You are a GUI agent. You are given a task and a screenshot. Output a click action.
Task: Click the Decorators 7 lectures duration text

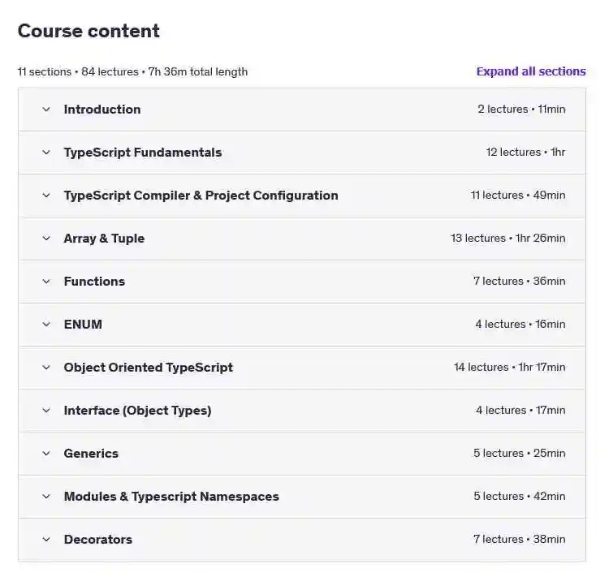(x=520, y=540)
